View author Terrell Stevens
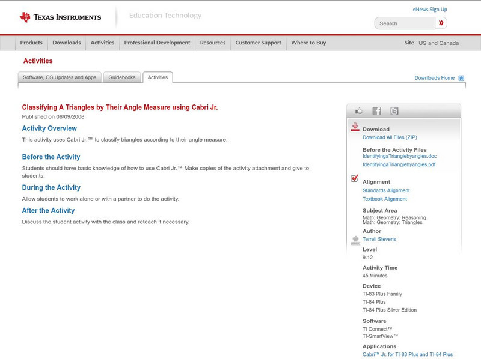 [379, 239]
